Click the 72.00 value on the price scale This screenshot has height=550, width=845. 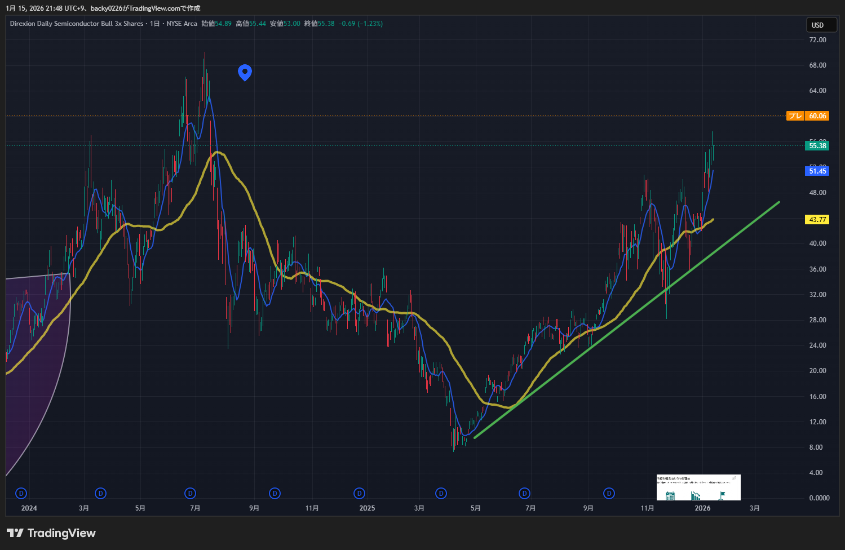pos(817,40)
